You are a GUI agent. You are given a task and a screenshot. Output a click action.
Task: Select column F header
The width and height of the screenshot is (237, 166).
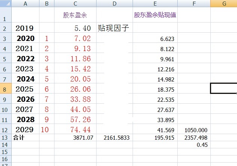pos(194,3)
